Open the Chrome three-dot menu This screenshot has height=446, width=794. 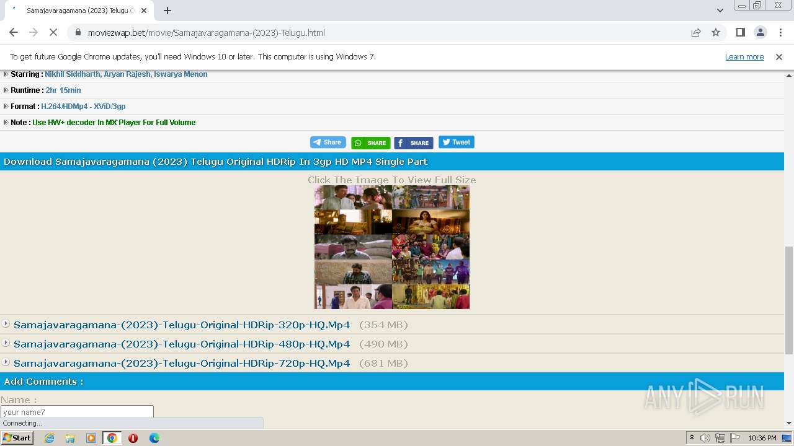click(780, 32)
